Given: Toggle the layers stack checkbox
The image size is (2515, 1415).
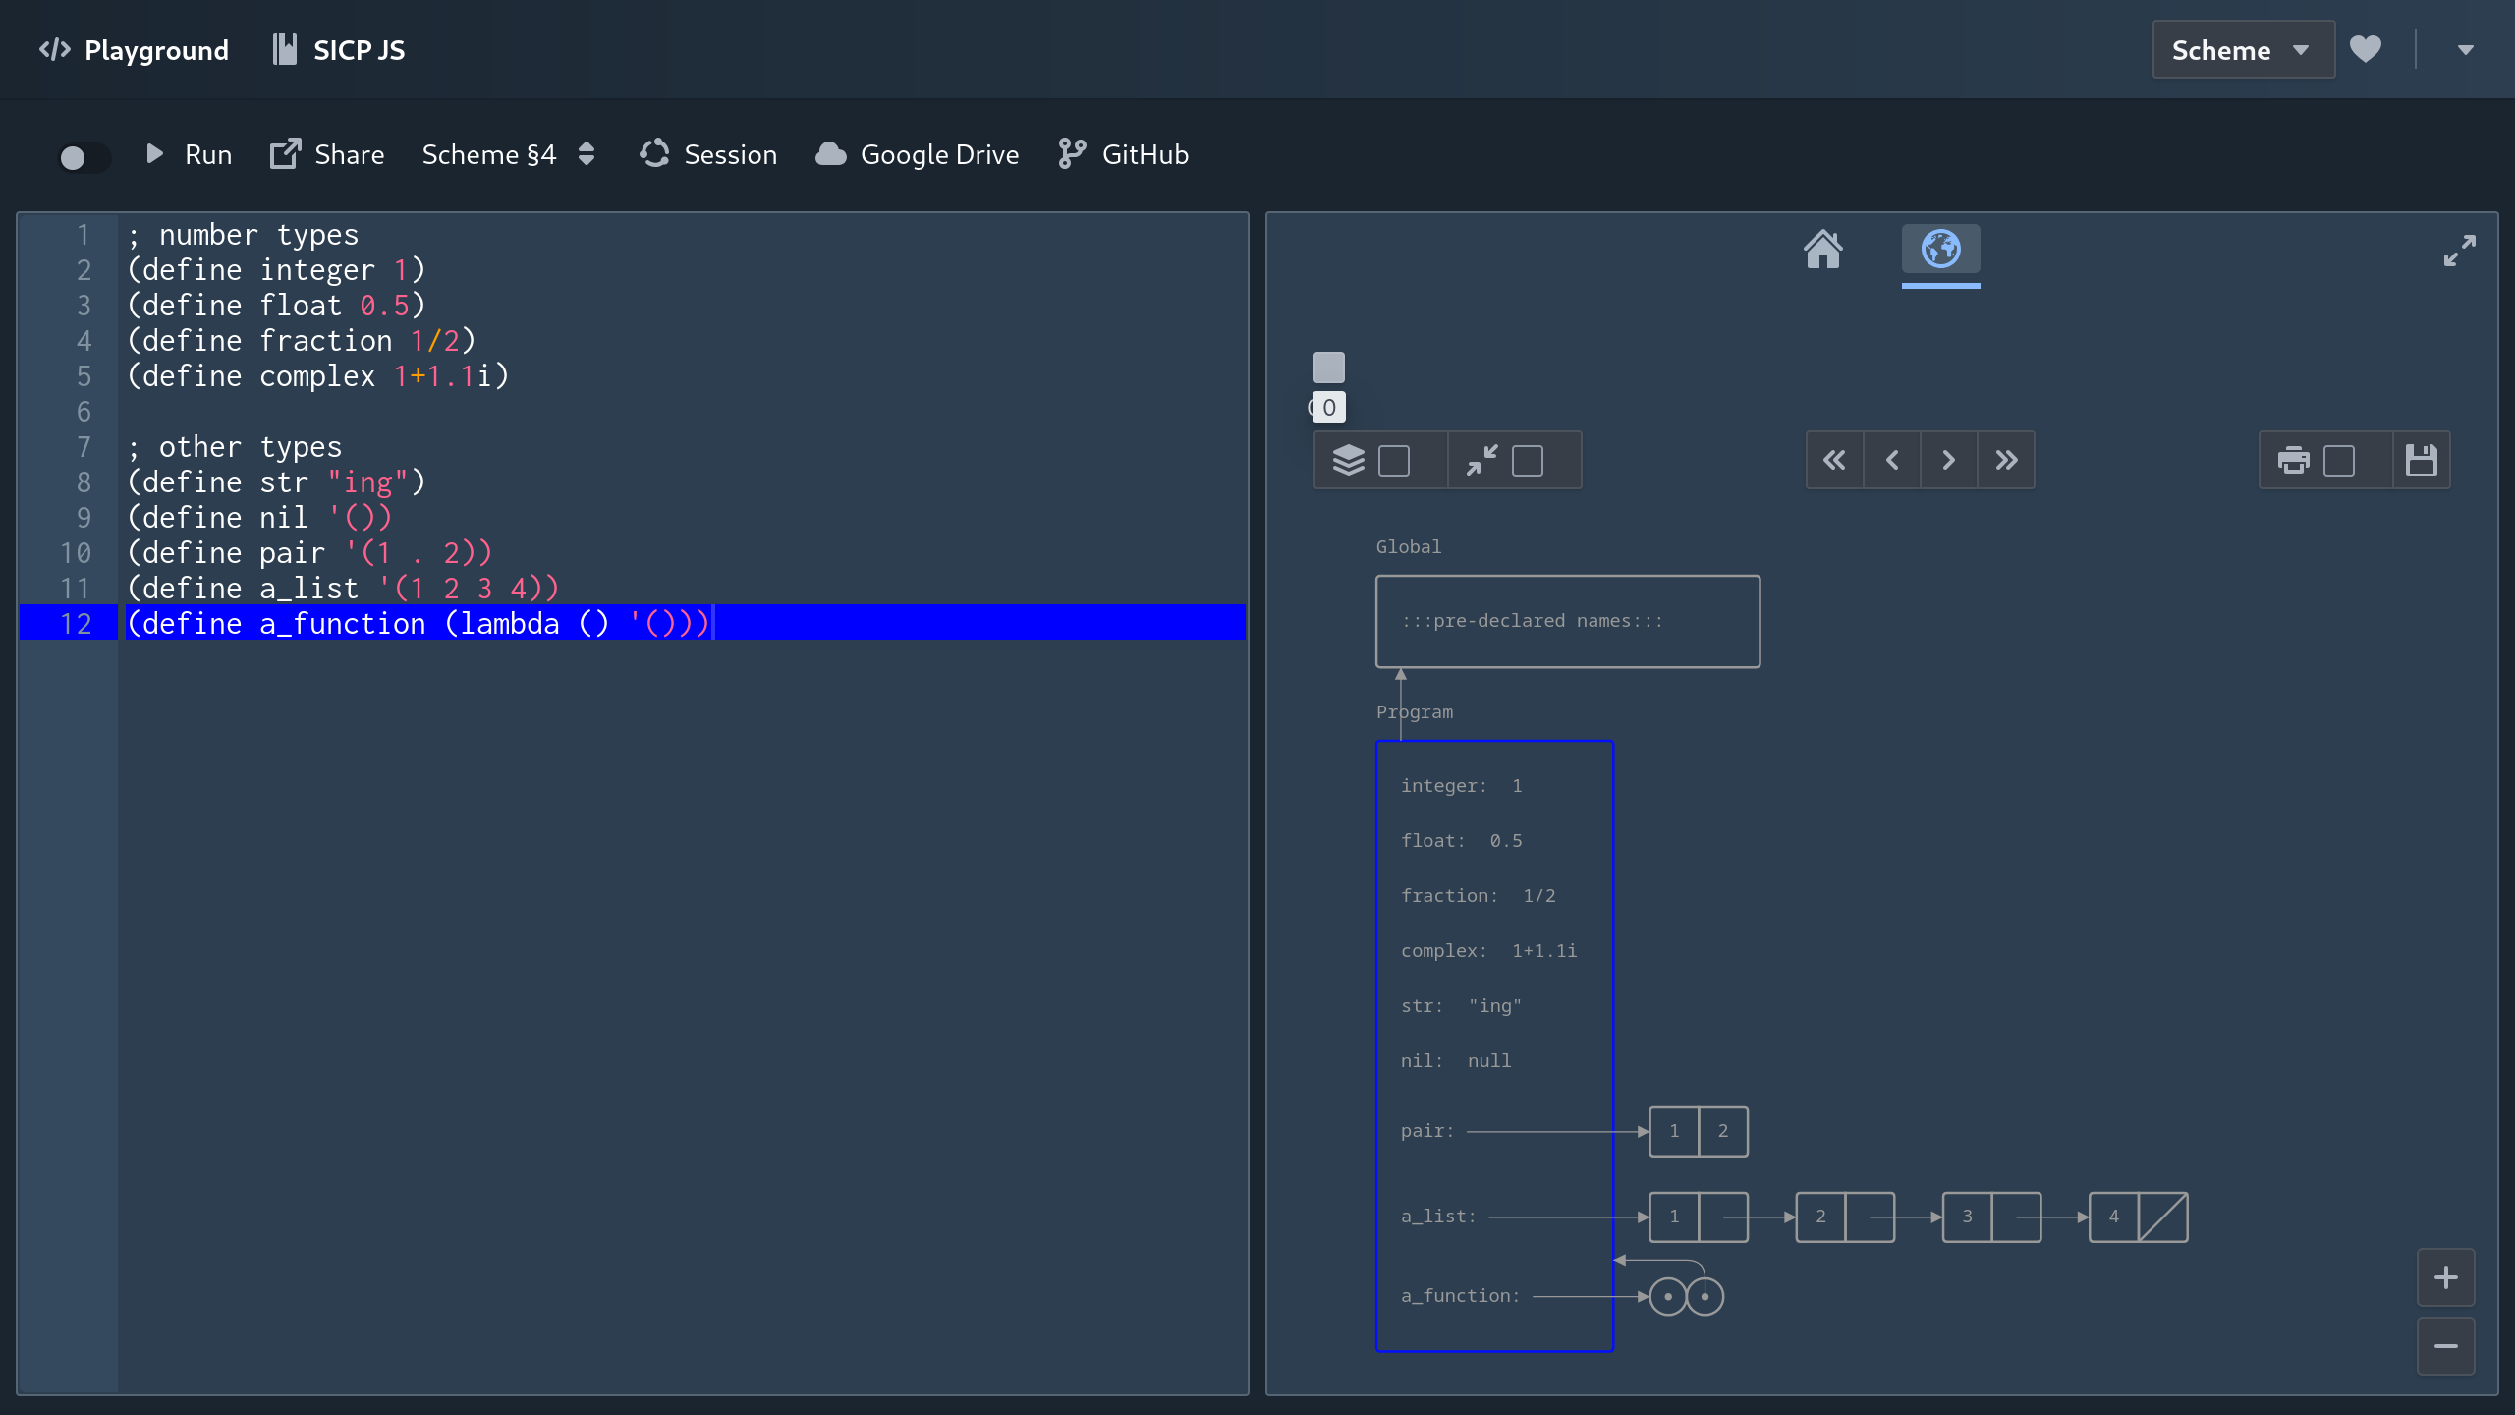Looking at the screenshot, I should coord(1394,460).
